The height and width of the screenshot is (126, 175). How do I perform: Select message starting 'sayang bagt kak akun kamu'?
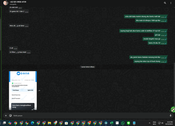(x=143, y=31)
